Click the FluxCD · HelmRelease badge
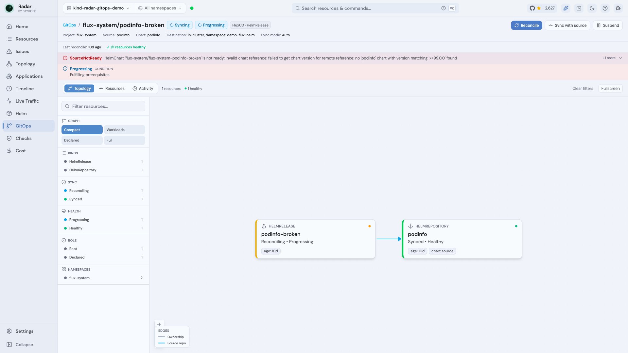This screenshot has width=628, height=353. (x=250, y=25)
